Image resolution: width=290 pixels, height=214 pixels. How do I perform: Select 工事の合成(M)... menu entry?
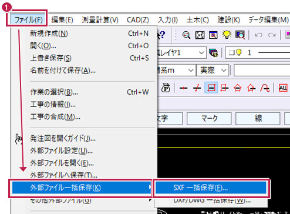click(89, 117)
